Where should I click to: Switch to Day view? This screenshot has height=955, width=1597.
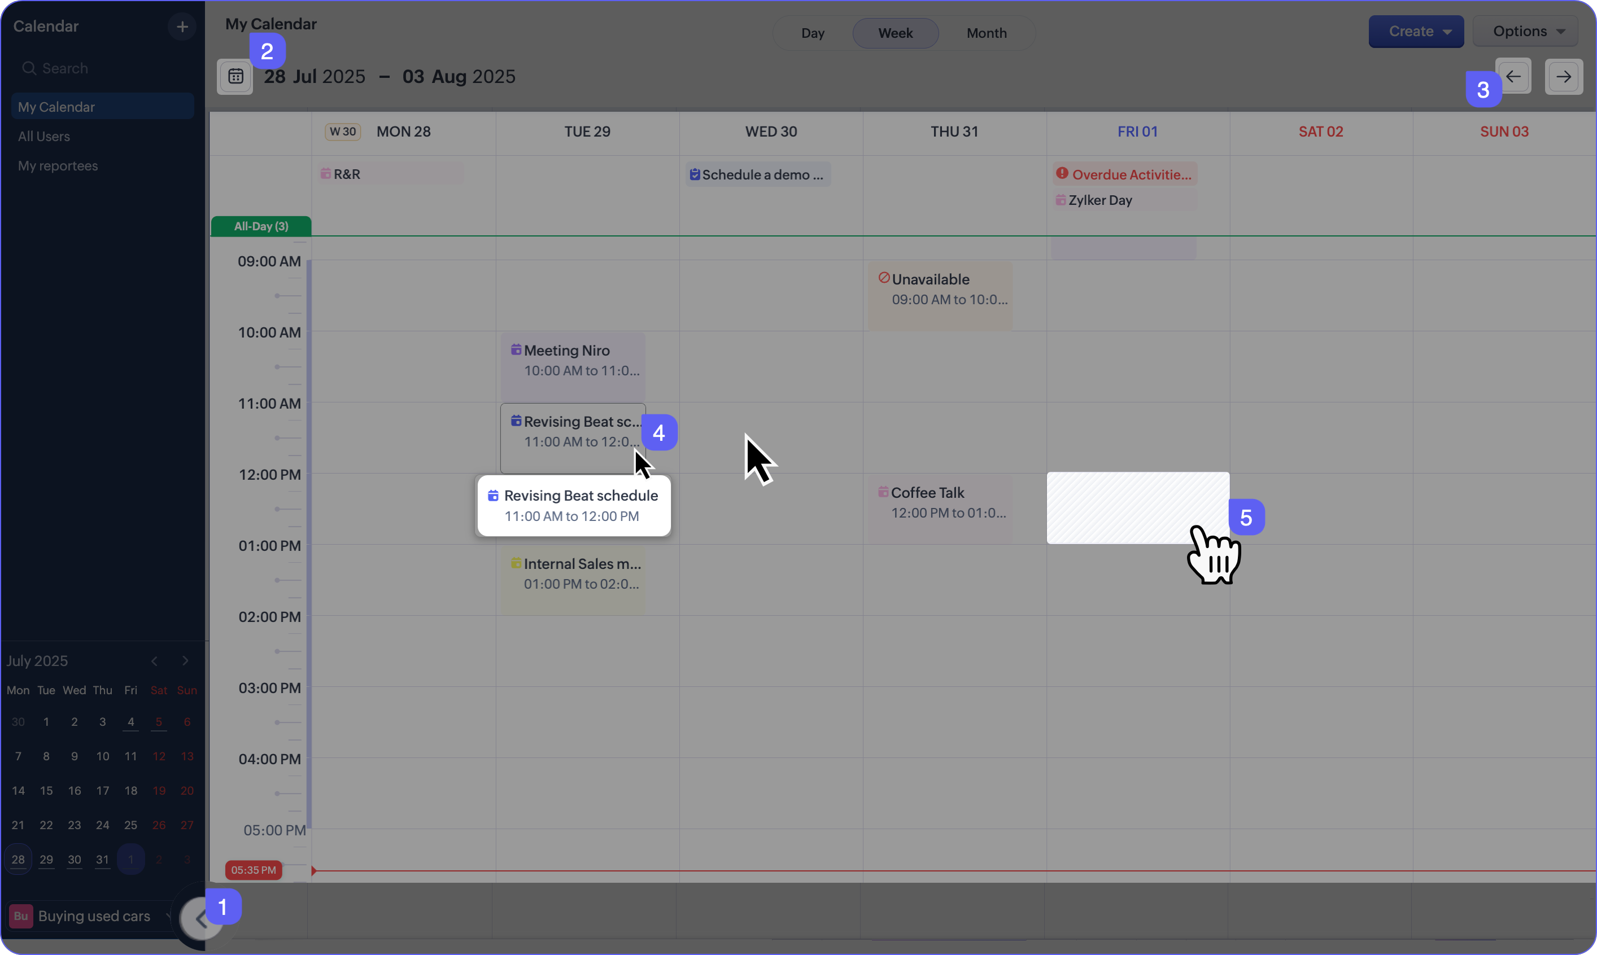click(813, 33)
